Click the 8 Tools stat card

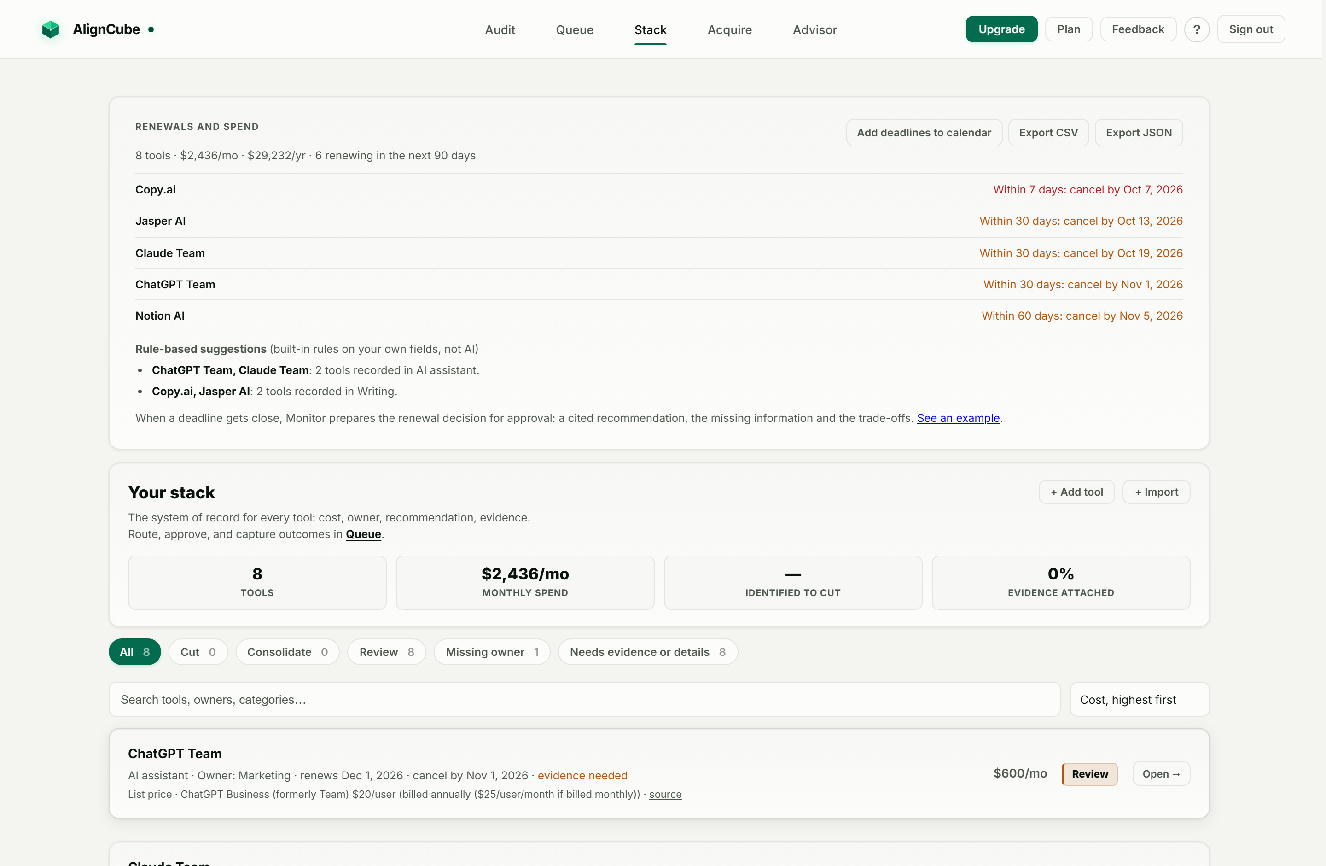click(x=257, y=582)
